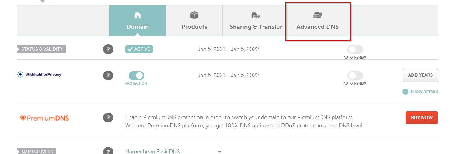Viewport: 450px width, 154px height.
Task: Click the Sharing & Transfer house-arrow icon
Action: tap(256, 15)
